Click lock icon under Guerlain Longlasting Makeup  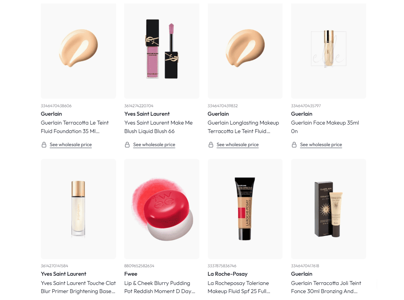pos(211,145)
